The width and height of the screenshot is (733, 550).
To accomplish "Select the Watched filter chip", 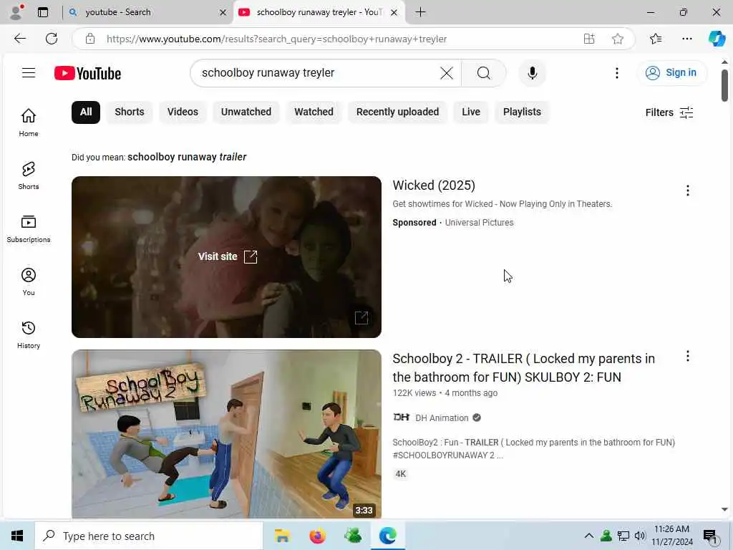I will pyautogui.click(x=314, y=112).
